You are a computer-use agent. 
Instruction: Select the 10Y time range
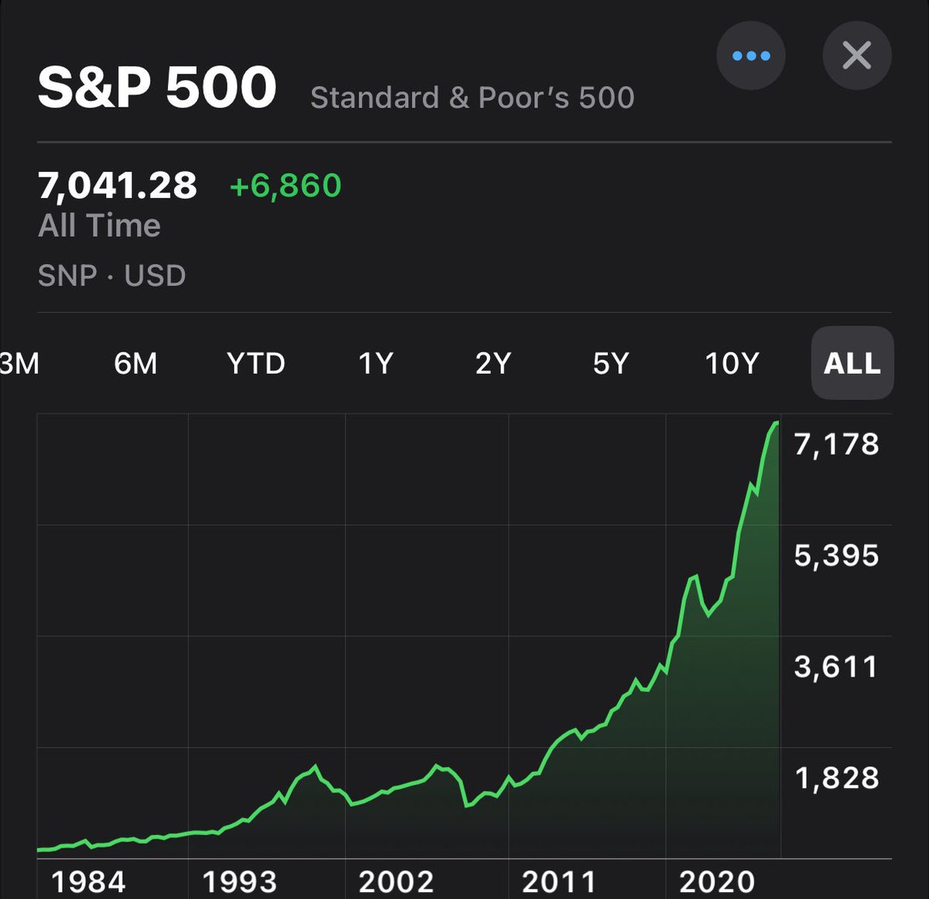(x=732, y=363)
